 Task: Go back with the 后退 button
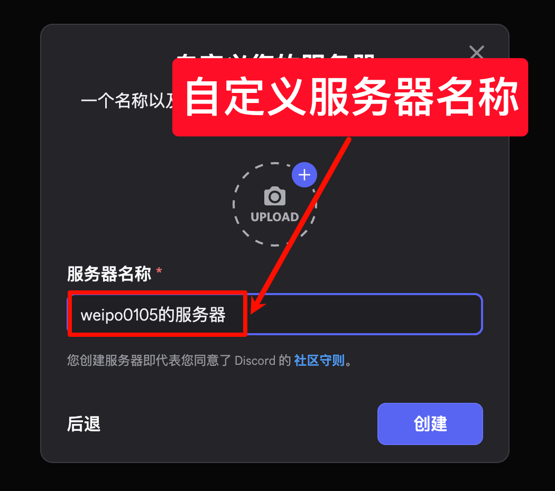click(84, 424)
